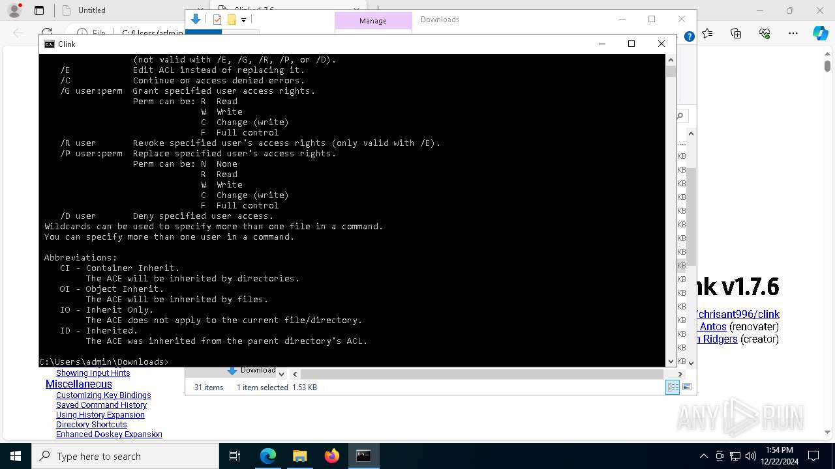Click the volume speaker tray icon
The image size is (835, 469).
point(751,456)
